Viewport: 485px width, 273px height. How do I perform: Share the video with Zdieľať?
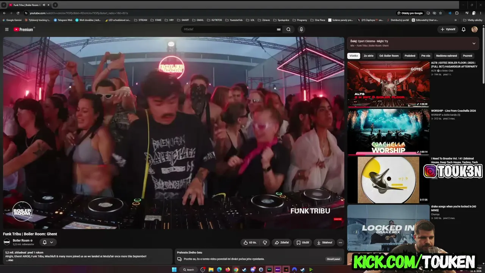coord(282,242)
